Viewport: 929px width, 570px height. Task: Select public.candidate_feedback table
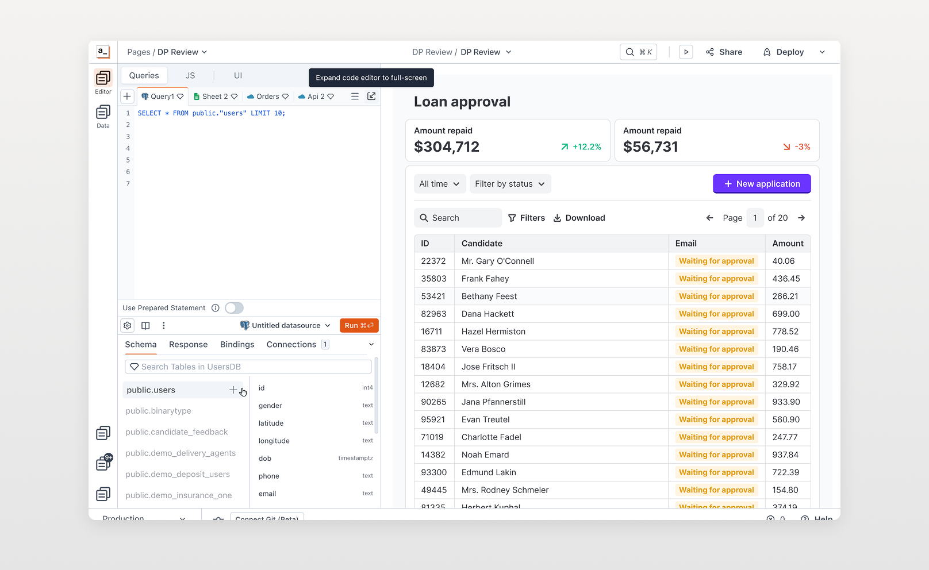tap(176, 432)
